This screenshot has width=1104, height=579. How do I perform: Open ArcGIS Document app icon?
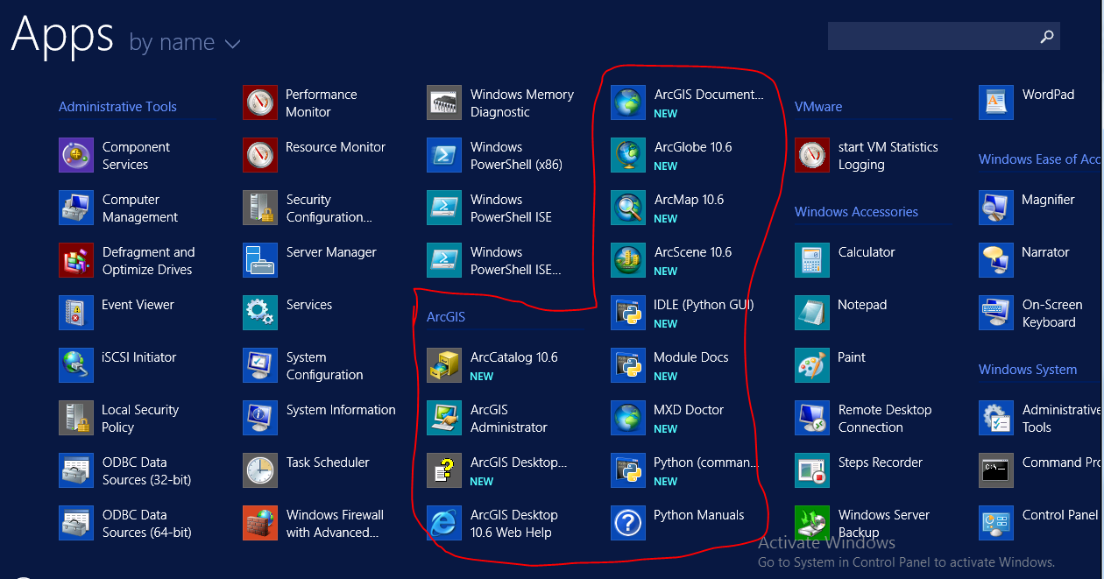(628, 103)
